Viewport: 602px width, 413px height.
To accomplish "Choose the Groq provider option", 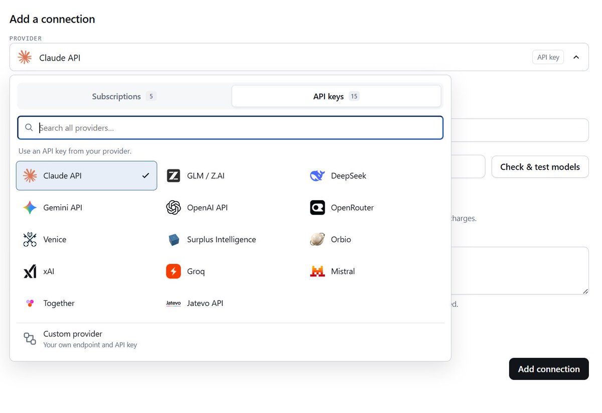I will pyautogui.click(x=231, y=271).
